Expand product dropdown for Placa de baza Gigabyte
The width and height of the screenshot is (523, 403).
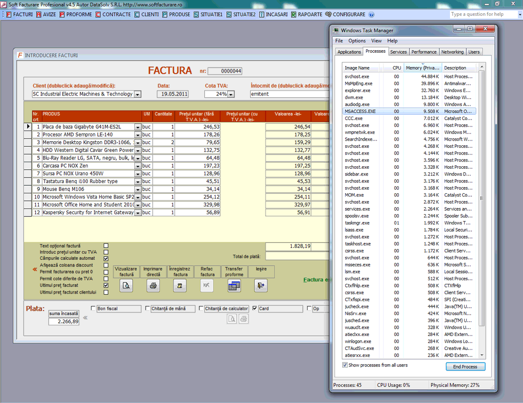pyautogui.click(x=137, y=127)
